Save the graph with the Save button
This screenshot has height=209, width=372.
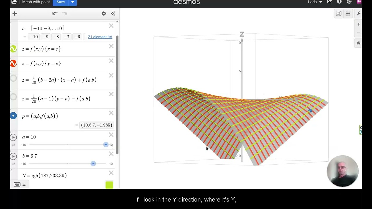tap(61, 2)
